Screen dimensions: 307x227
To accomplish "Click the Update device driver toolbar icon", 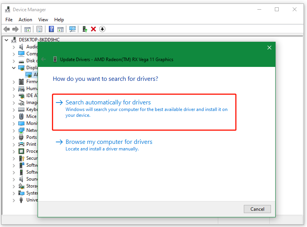I will [x=85, y=29].
